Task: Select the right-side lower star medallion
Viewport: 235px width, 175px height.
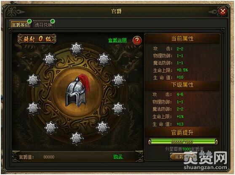Action: (118, 109)
